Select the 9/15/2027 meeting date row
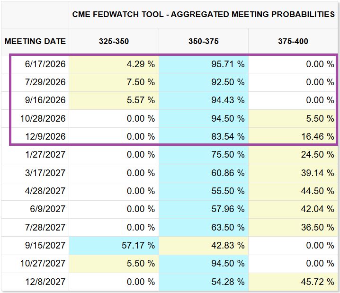This screenshot has width=340, height=293. (170, 246)
